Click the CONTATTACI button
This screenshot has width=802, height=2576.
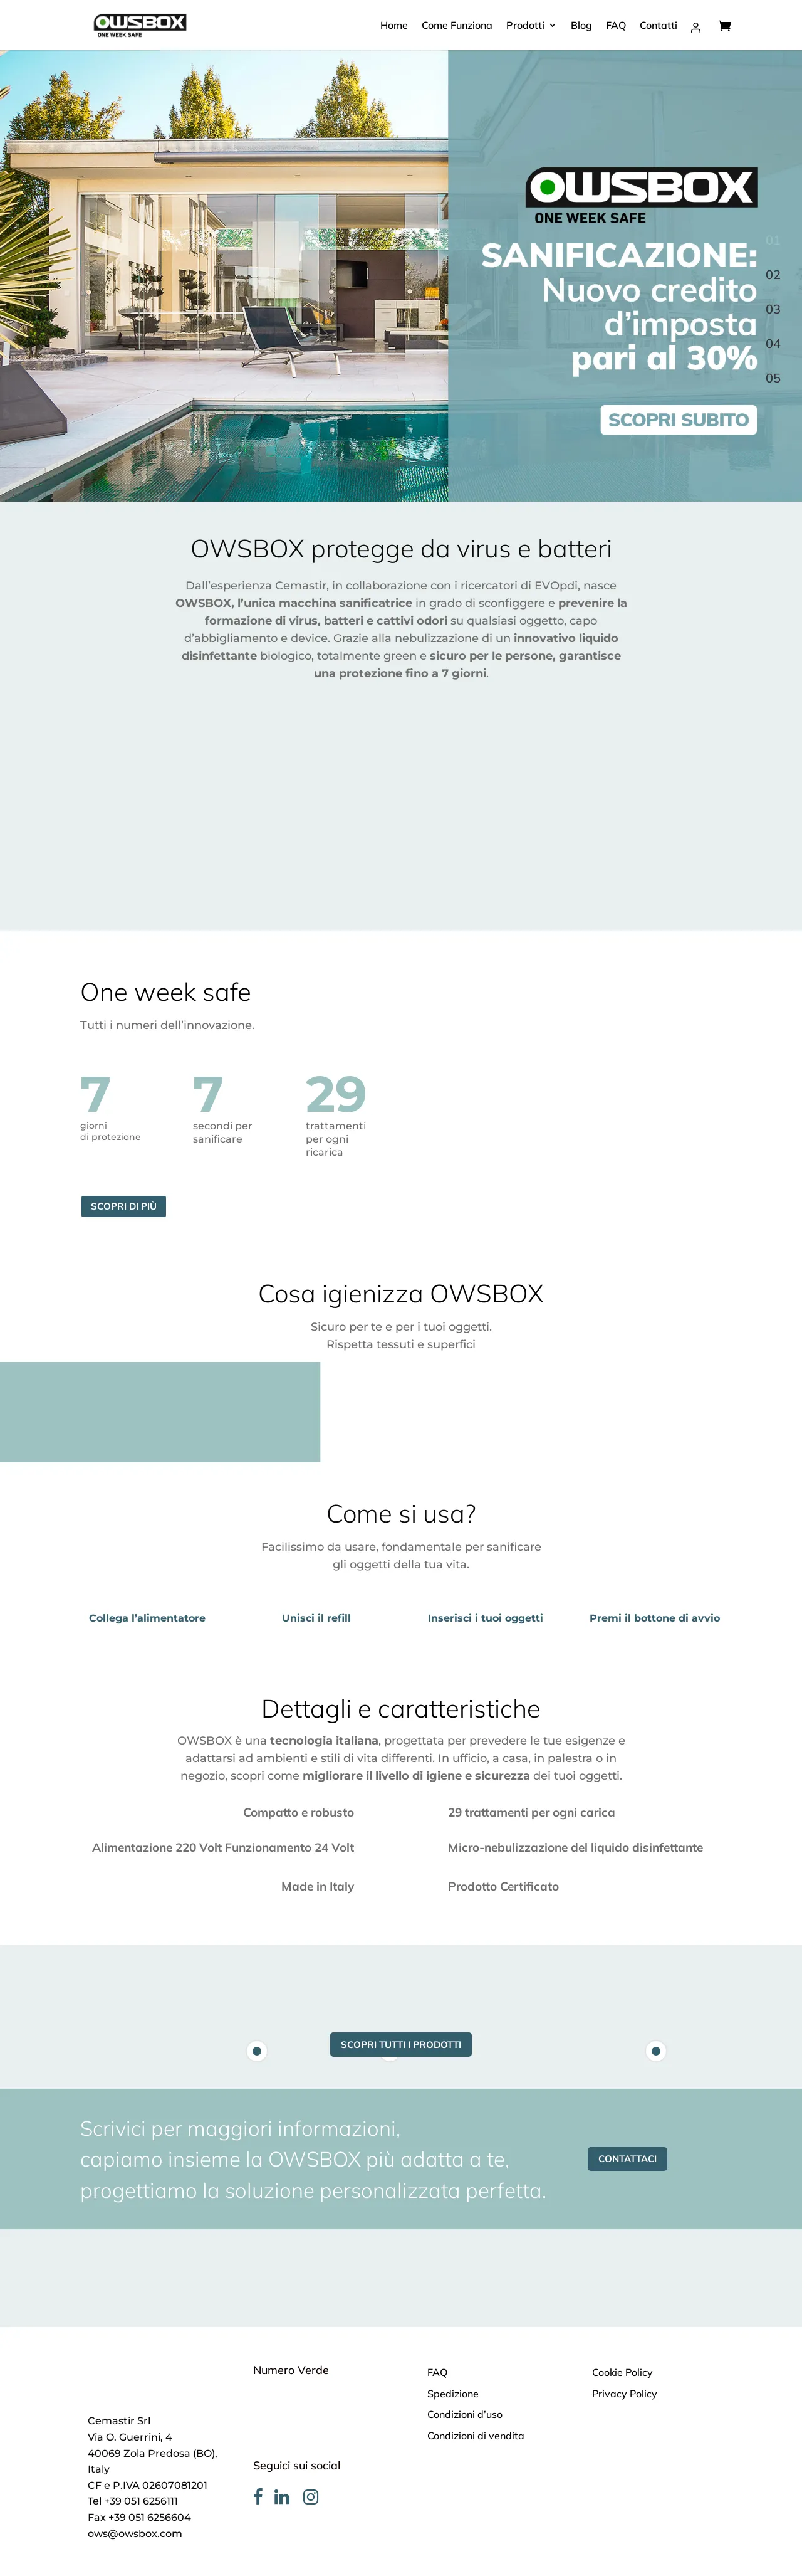point(627,2158)
